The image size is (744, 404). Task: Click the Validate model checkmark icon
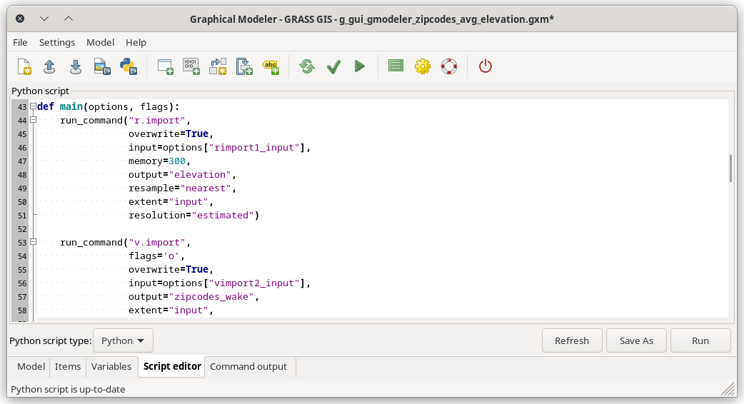[x=333, y=67]
